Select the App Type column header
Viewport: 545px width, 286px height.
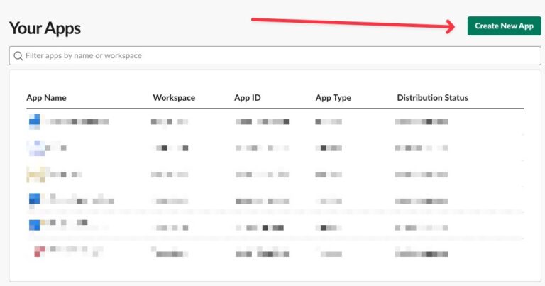pyautogui.click(x=334, y=98)
